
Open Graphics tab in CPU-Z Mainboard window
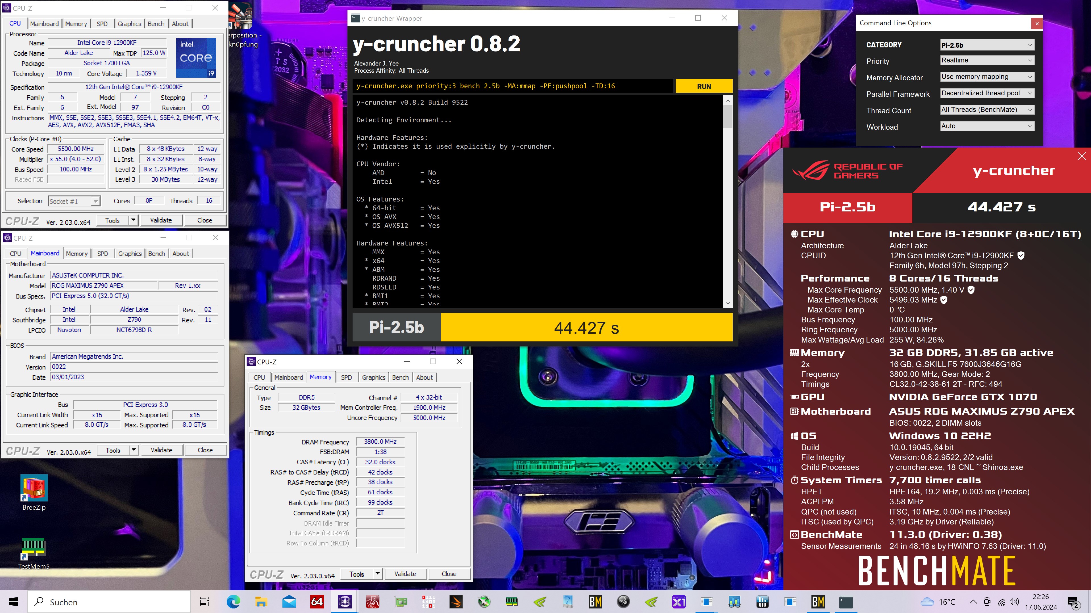(x=130, y=253)
